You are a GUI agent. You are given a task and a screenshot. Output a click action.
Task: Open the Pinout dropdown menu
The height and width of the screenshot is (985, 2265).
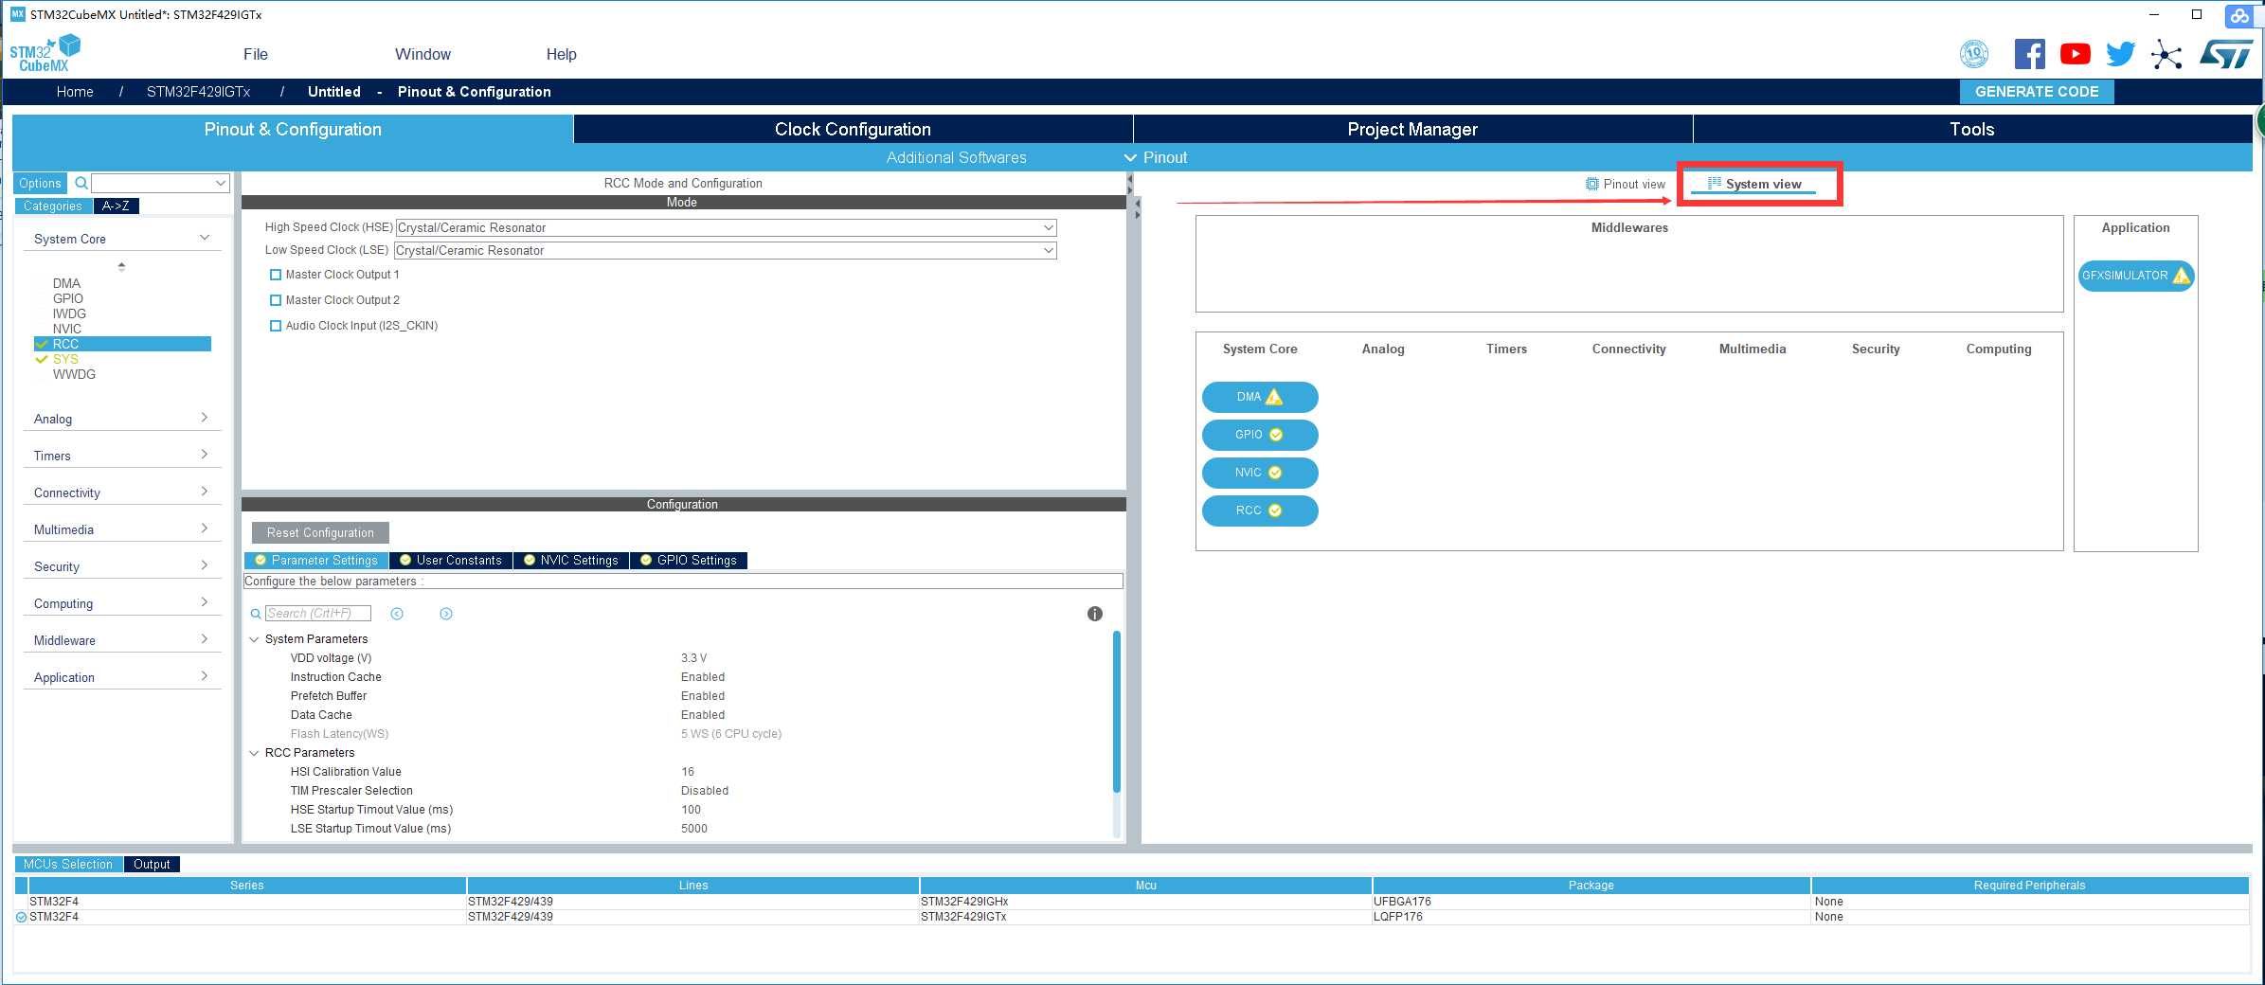pos(1156,157)
